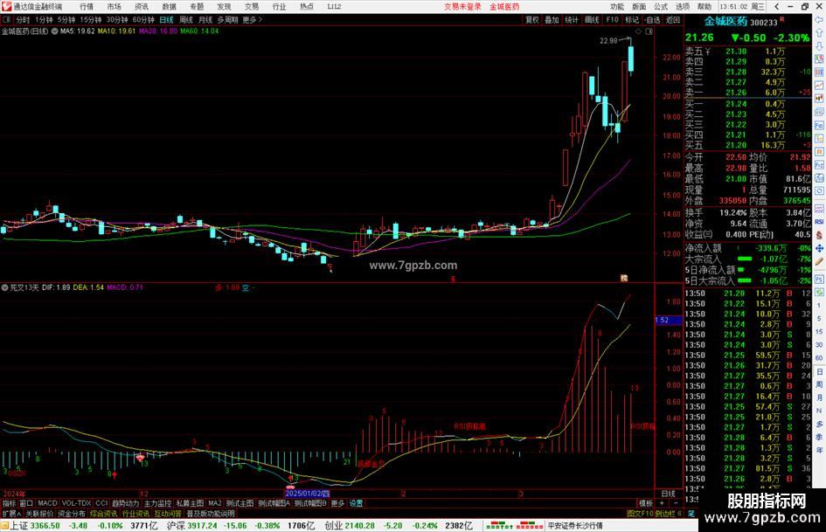Viewport: 826px width, 532px height.
Task: Toggle the side panel icon atop chart
Action: [649, 31]
